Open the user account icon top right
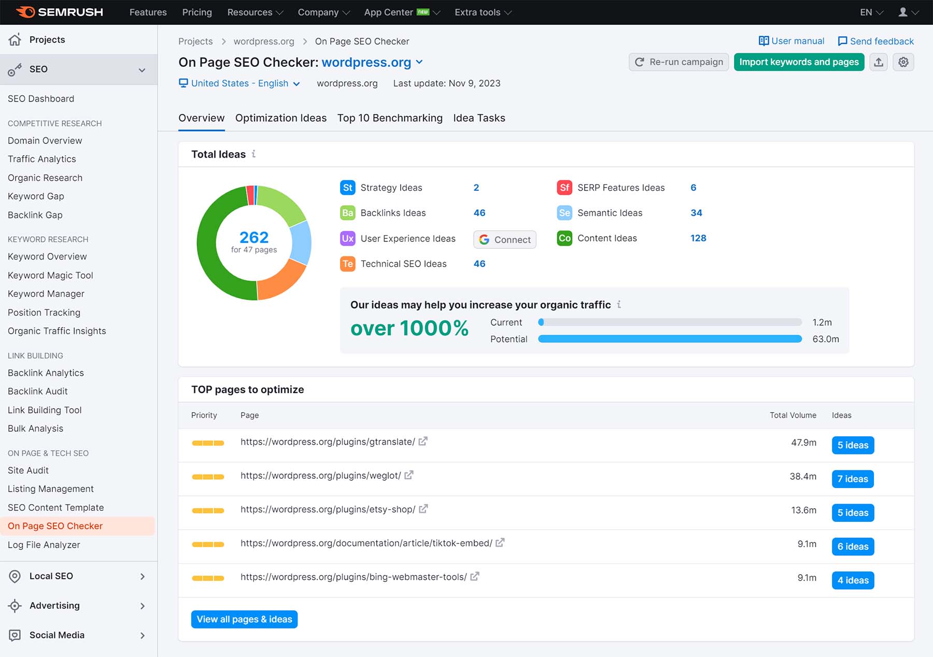Screen dimensions: 933x657 [902, 12]
